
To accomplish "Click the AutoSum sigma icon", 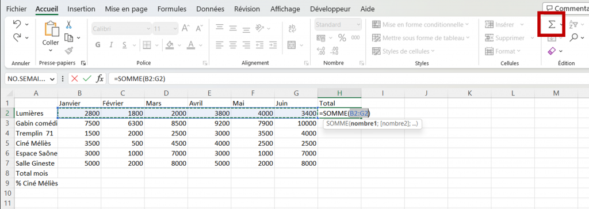I will point(551,24).
